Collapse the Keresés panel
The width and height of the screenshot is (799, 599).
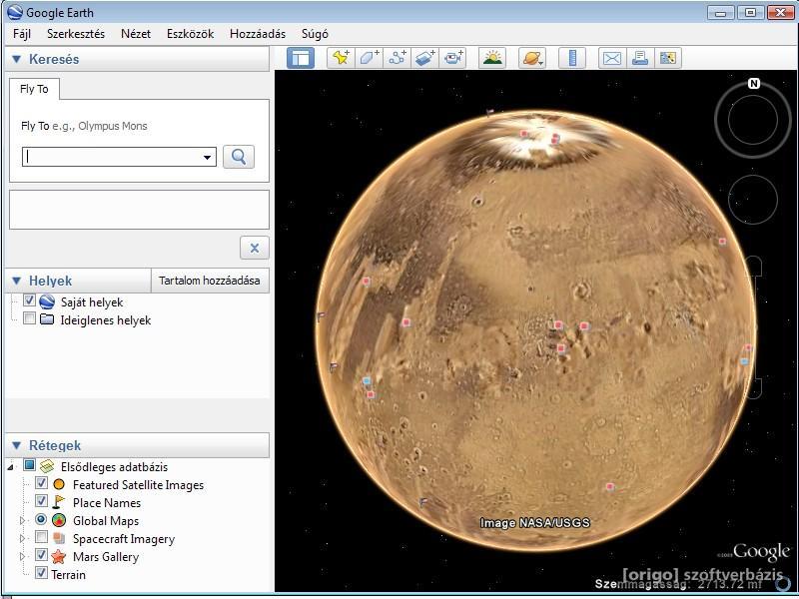click(16, 59)
